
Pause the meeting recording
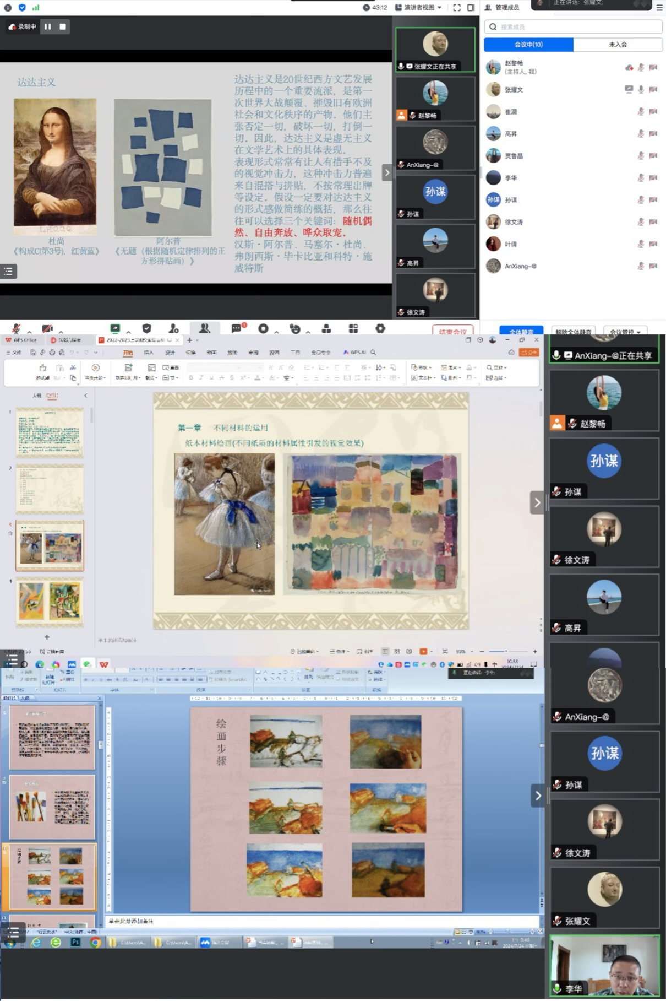[48, 26]
